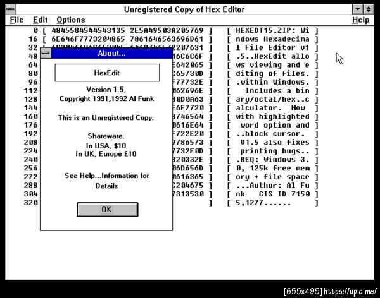Click the offset label 288

31,186
